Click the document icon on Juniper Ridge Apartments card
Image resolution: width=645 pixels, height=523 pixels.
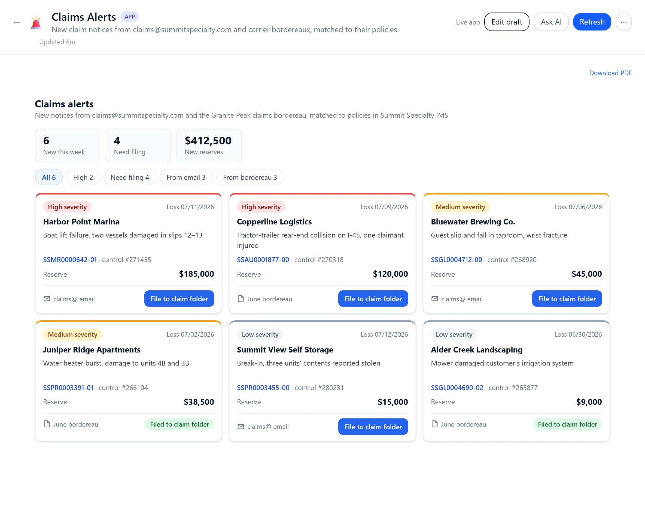(47, 424)
